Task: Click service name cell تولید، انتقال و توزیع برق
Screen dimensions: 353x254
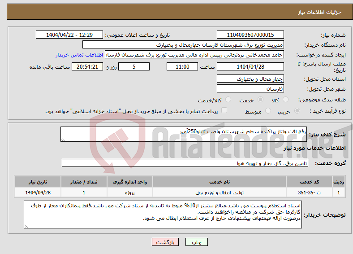Action: pos(220,193)
